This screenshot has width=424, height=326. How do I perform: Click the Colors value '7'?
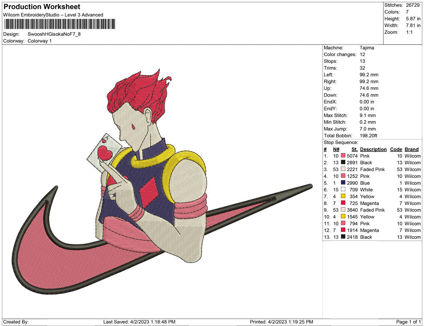point(407,12)
